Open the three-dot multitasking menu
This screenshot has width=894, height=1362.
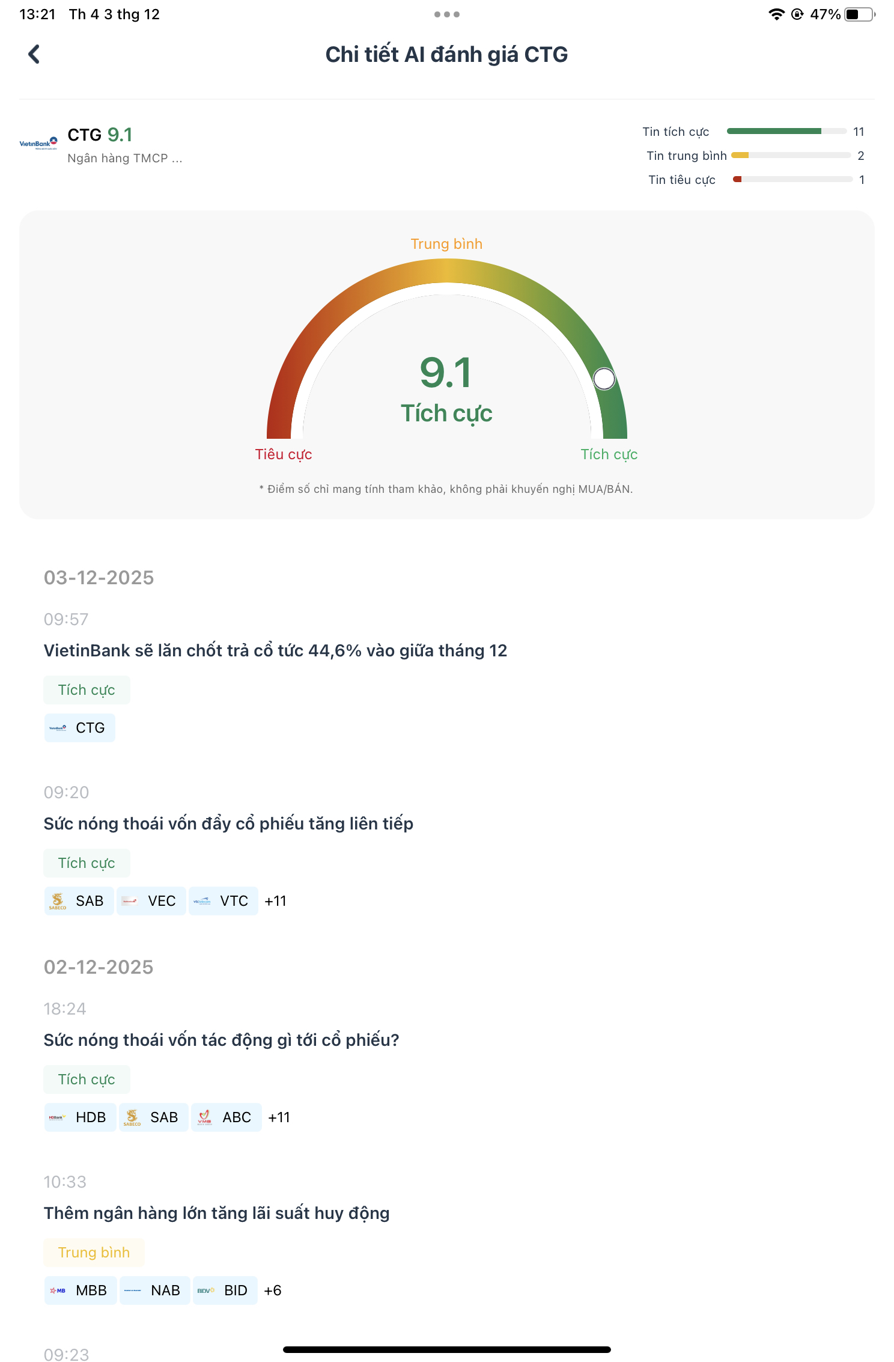446,14
